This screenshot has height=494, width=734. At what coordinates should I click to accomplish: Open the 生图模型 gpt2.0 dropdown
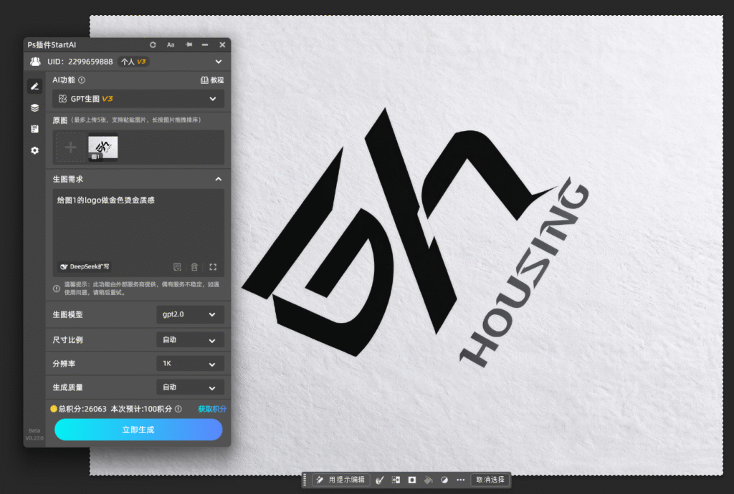tap(190, 314)
